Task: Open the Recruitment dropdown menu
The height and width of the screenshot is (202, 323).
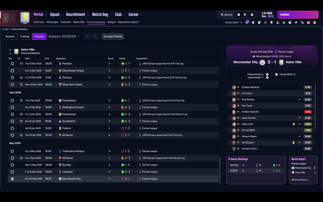Action: (78, 14)
